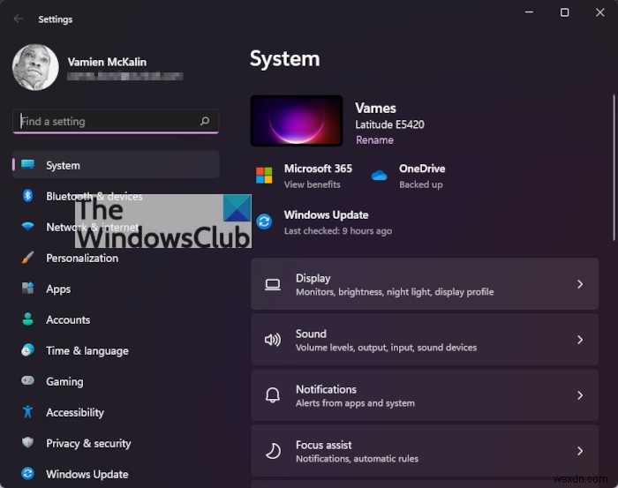The image size is (618, 488).
Task: Click 'Monitors, brightness, night light, display profile' text
Action: [395, 292]
